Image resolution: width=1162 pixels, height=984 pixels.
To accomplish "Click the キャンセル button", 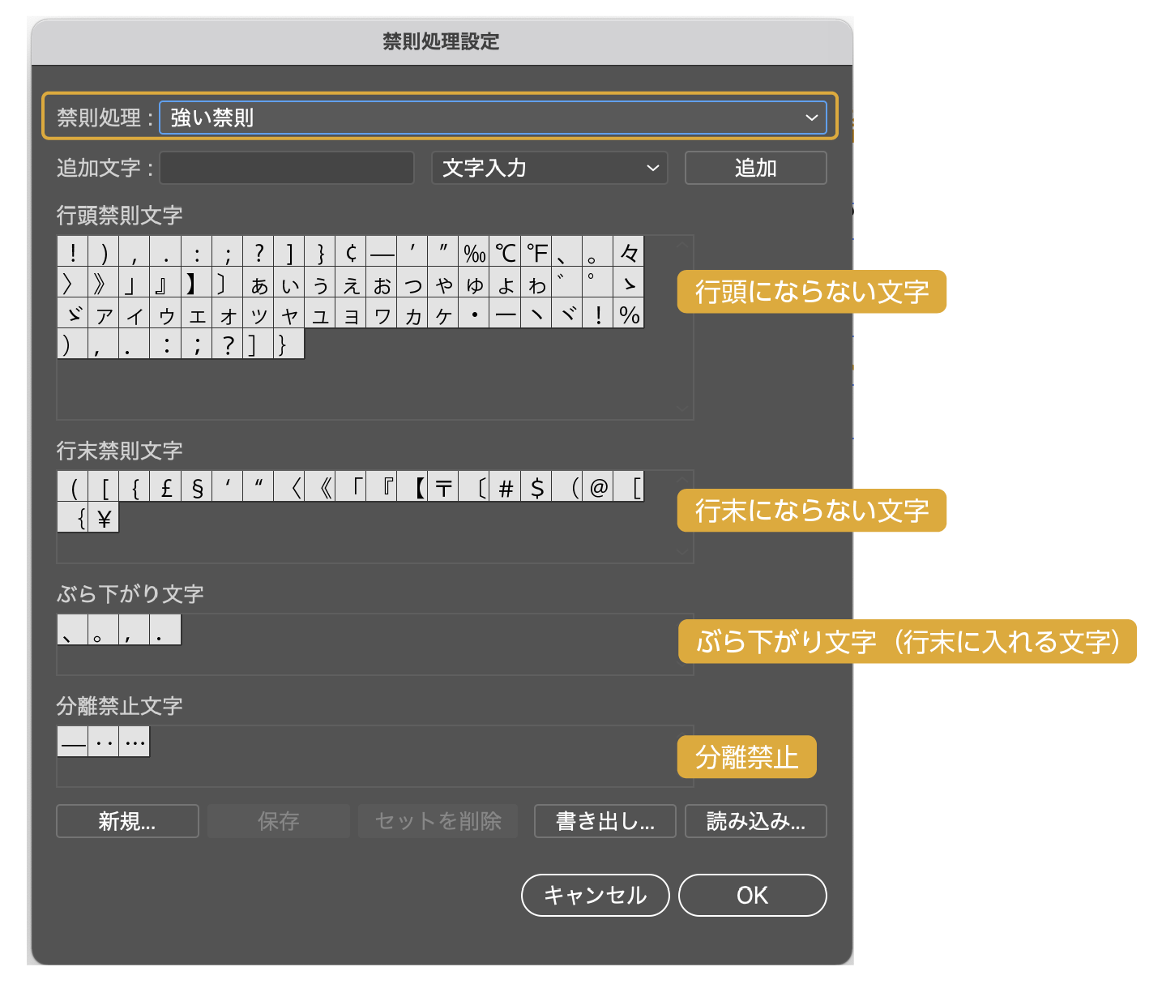I will click(595, 895).
